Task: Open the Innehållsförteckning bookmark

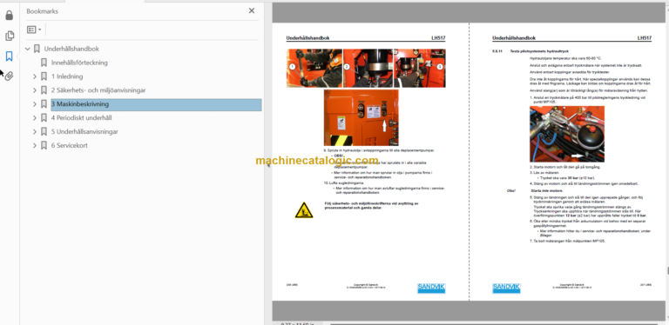Action: (x=79, y=63)
